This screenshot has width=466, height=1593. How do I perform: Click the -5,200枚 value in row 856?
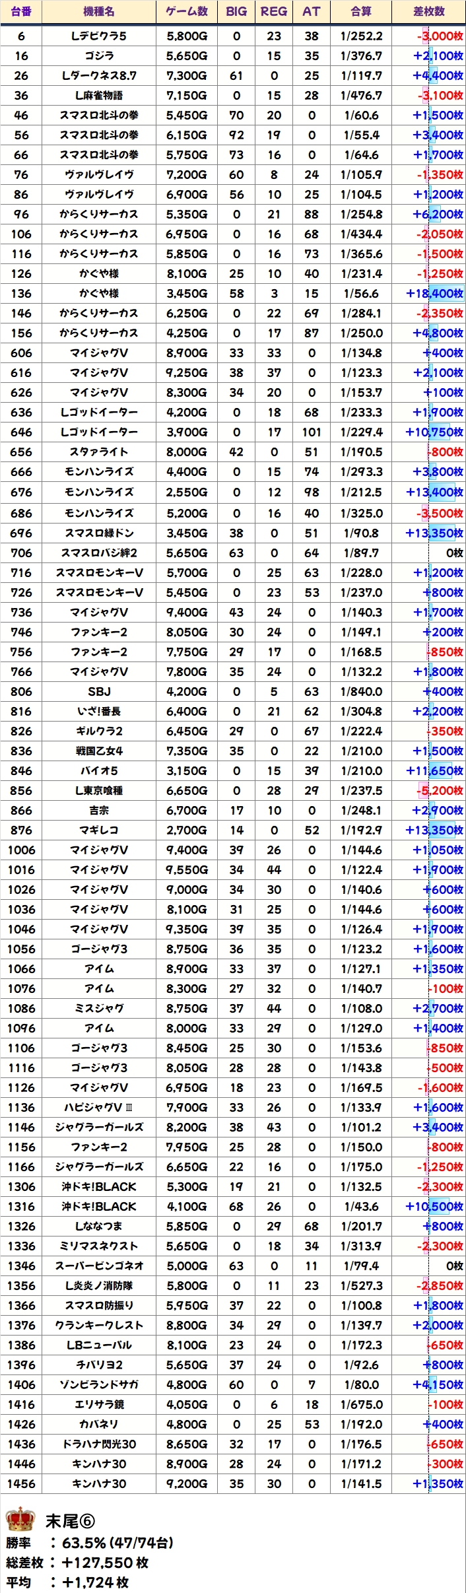(440, 790)
